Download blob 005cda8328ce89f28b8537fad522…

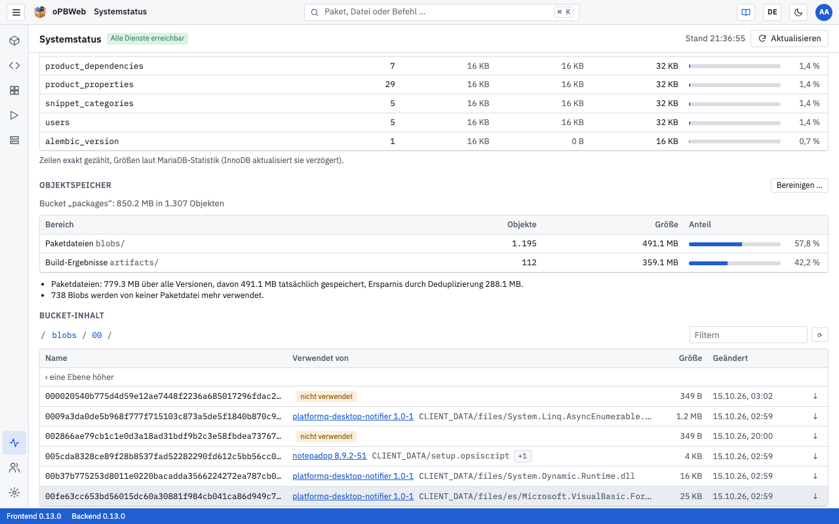tap(815, 457)
